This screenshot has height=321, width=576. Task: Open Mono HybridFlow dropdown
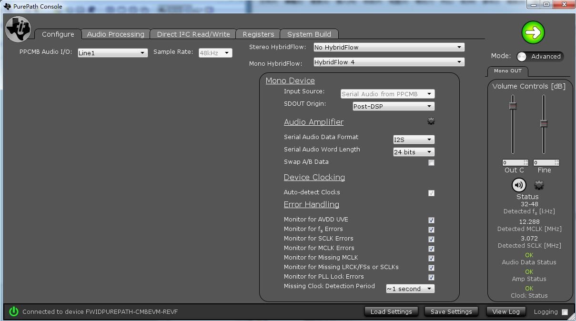389,62
